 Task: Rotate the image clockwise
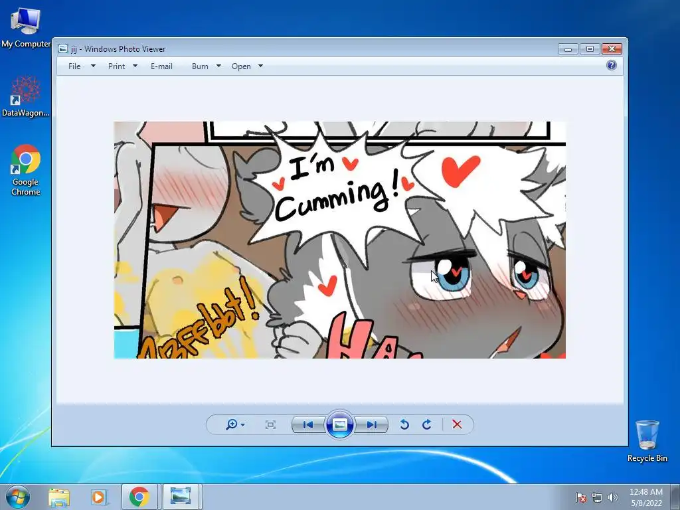427,424
